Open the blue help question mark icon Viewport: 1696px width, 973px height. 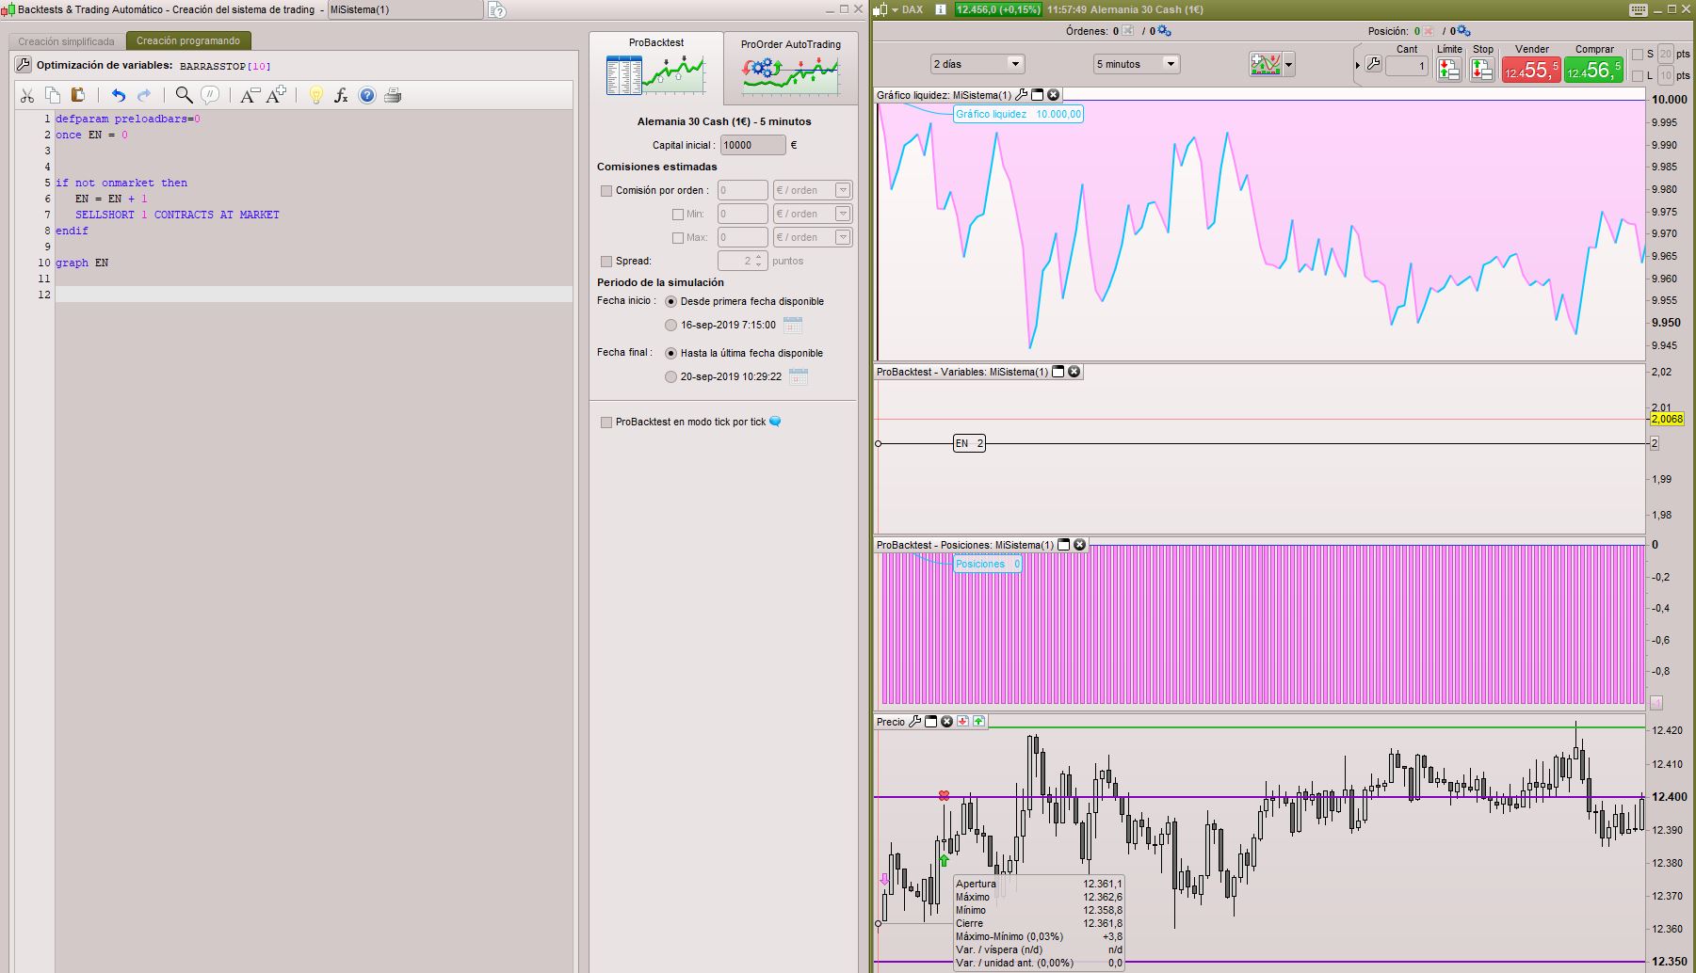click(367, 95)
